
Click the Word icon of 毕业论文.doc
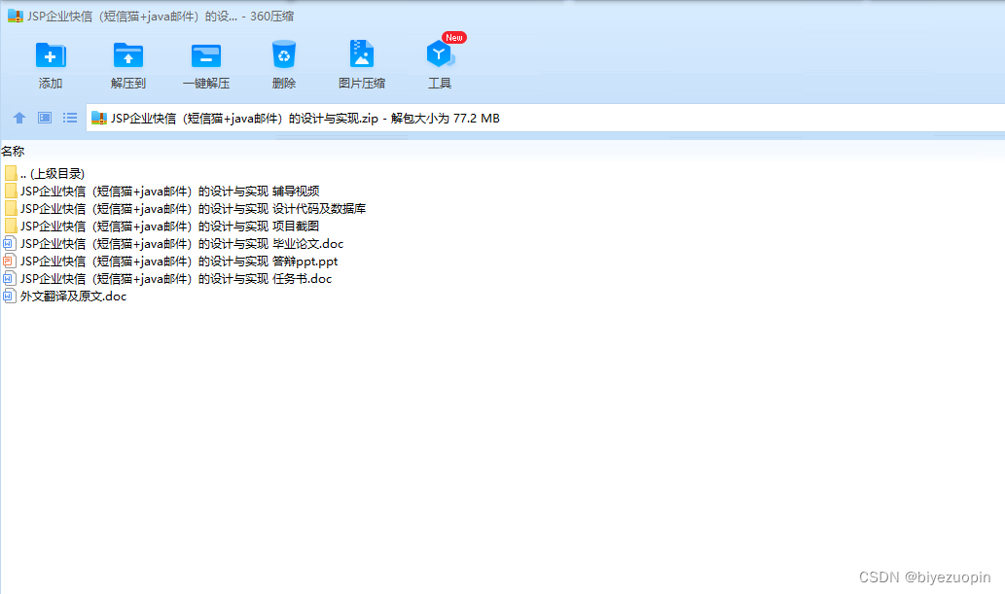coord(9,243)
